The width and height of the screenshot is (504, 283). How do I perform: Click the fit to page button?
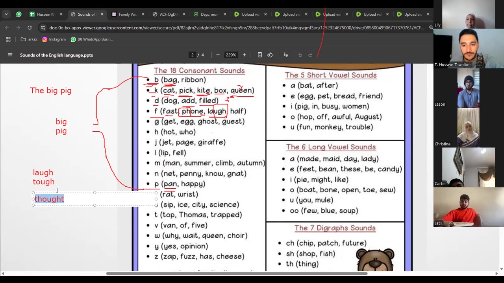point(260,55)
